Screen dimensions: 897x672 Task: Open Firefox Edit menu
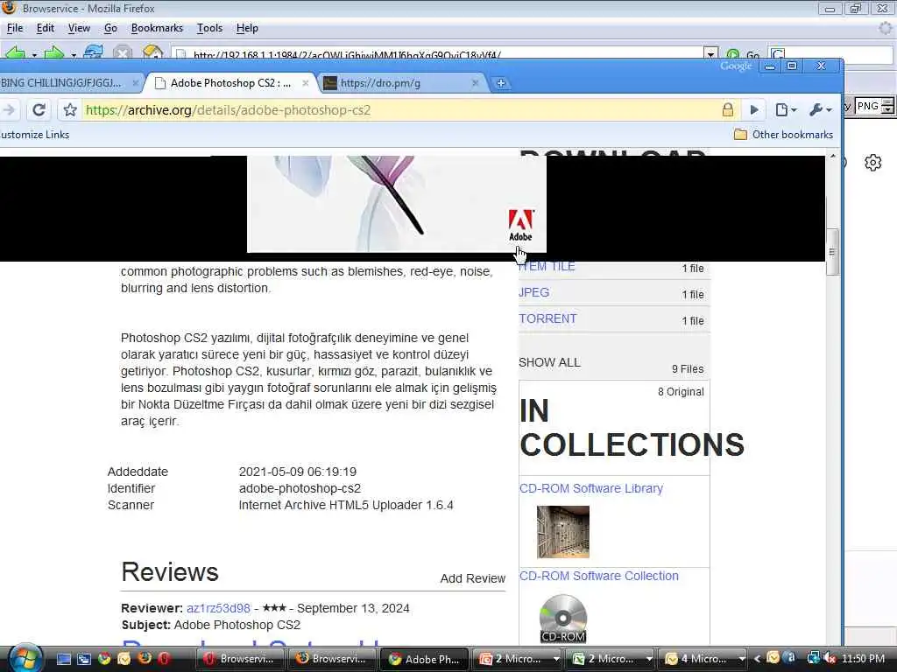[46, 28]
